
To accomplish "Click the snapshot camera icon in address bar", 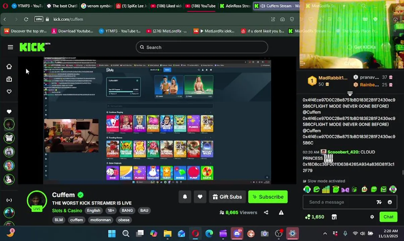I will pyautogui.click(x=283, y=19).
